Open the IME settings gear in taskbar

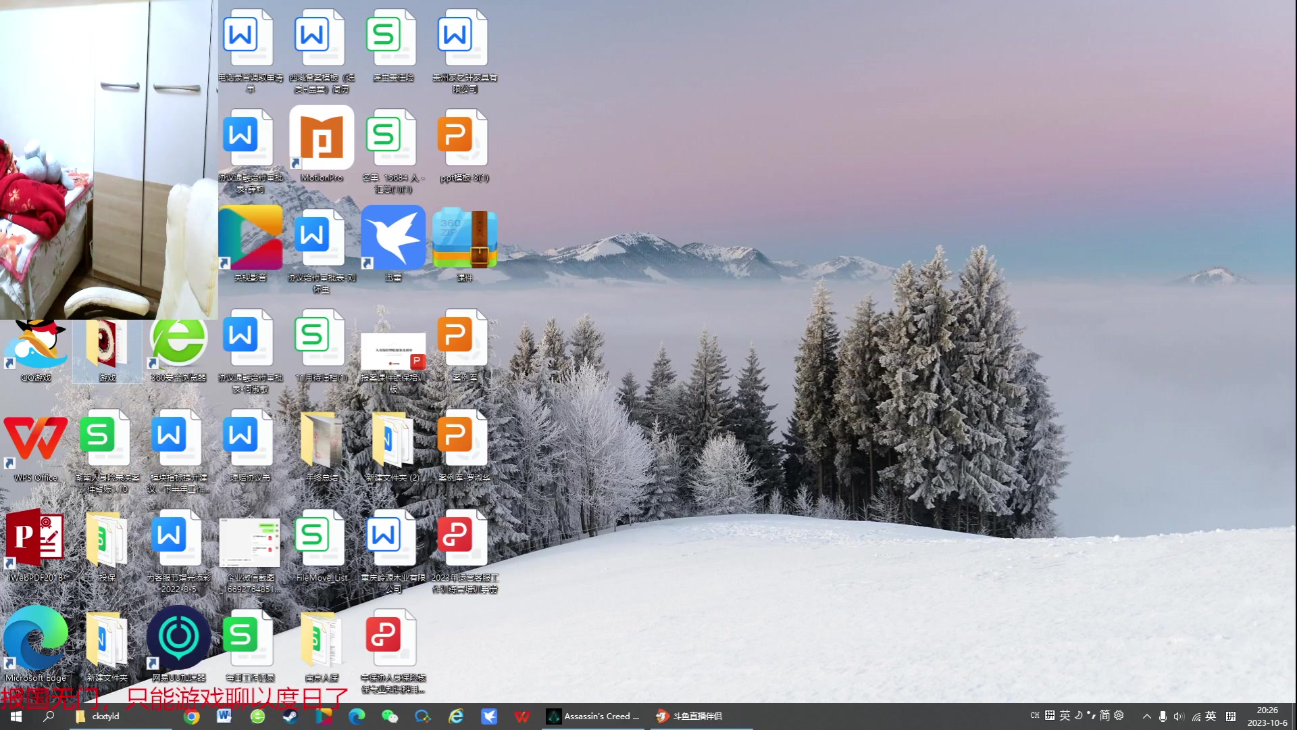tap(1119, 715)
